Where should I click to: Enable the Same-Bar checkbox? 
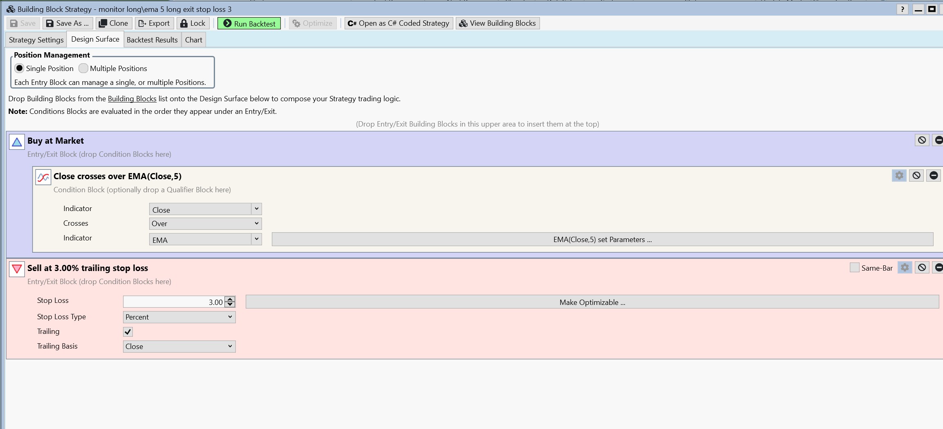coord(854,268)
